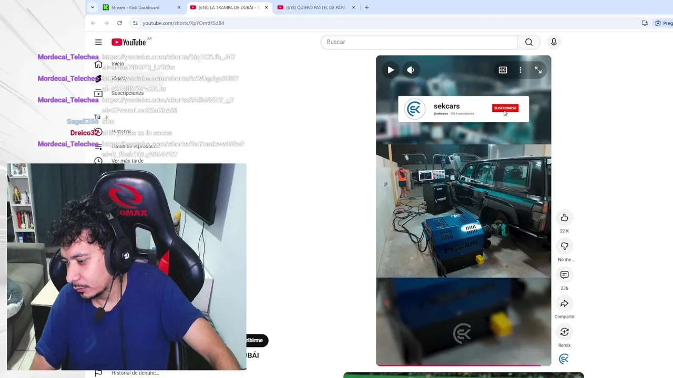Install app icon in address bar

645,23
